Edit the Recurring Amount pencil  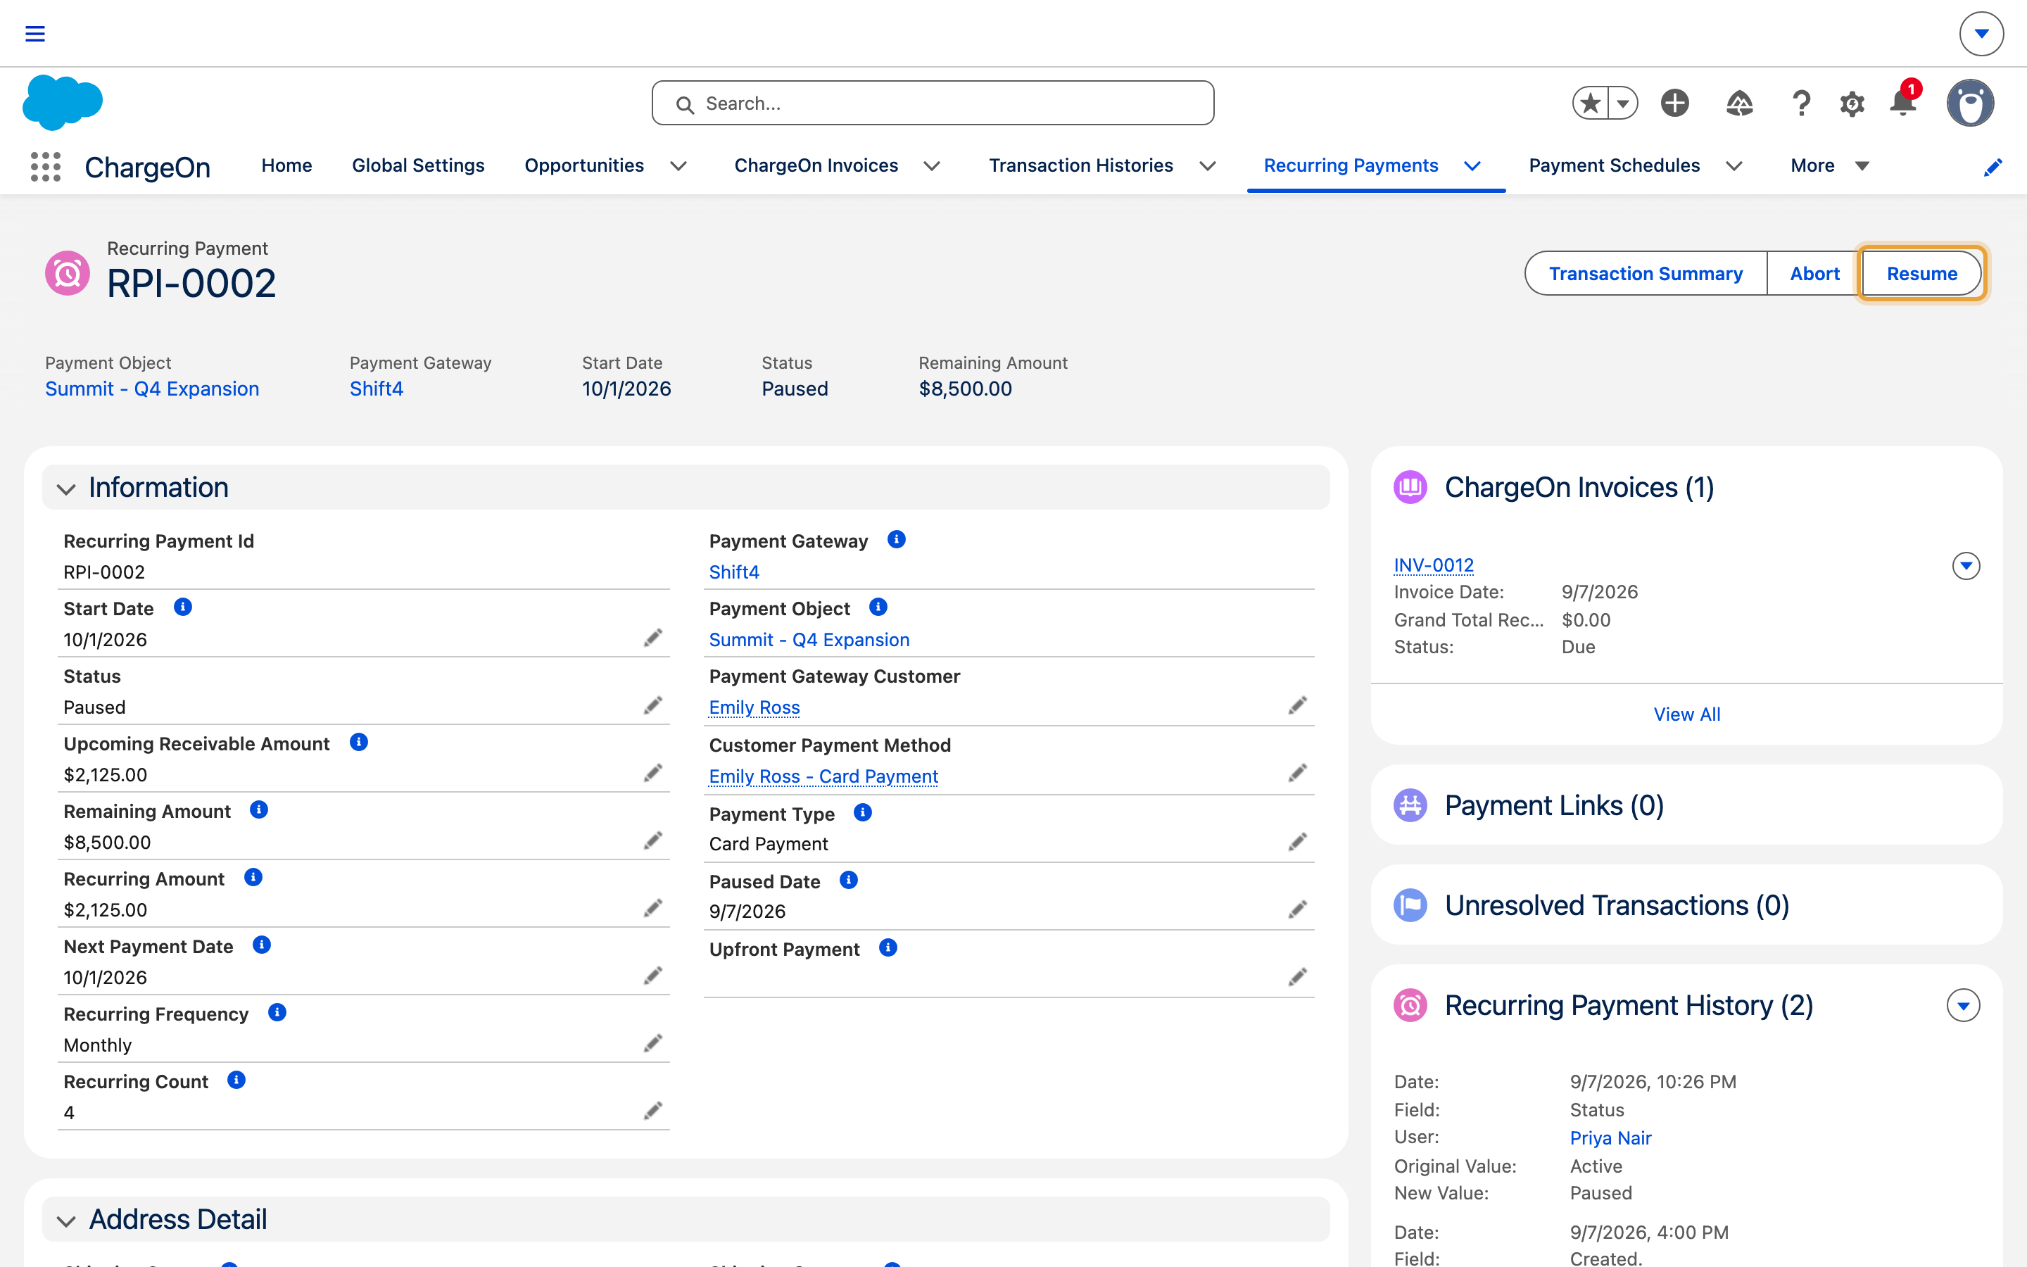point(653,908)
